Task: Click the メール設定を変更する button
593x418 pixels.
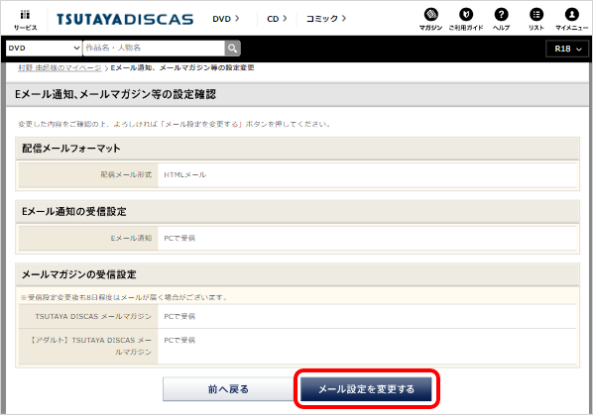Action: tap(366, 389)
